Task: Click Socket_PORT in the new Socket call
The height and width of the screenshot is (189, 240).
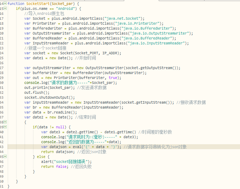Action: pyautogui.click(x=87, y=53)
